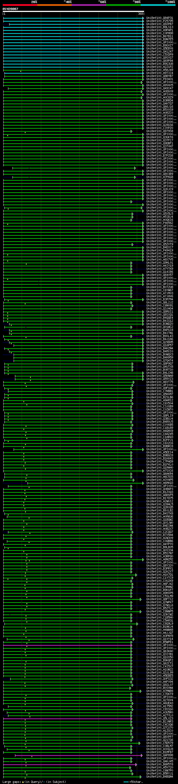Select the purple alignment bar for B6R5T8
178x784 pixels.
coord(70,765)
